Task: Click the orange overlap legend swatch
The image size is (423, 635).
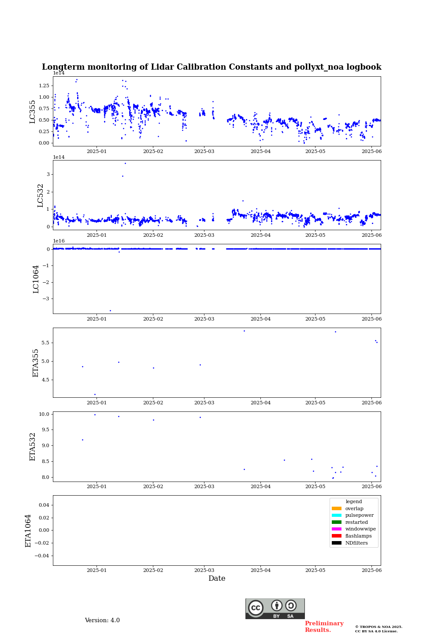Action: tap(337, 508)
